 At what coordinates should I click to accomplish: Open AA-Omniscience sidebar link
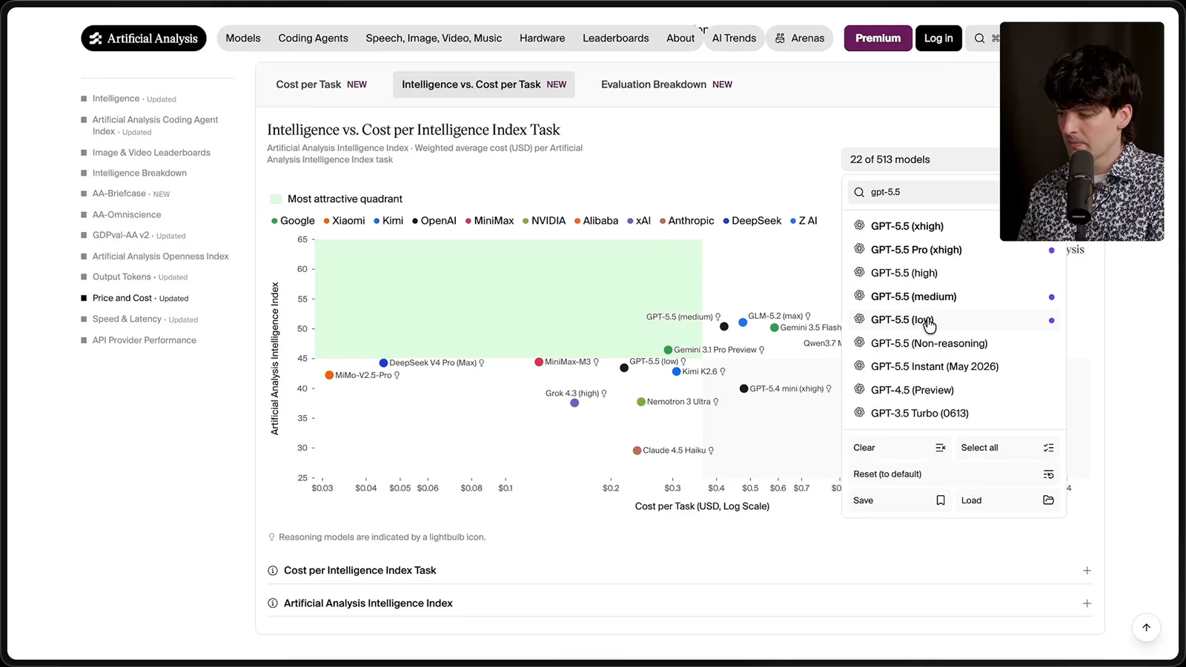(x=127, y=215)
